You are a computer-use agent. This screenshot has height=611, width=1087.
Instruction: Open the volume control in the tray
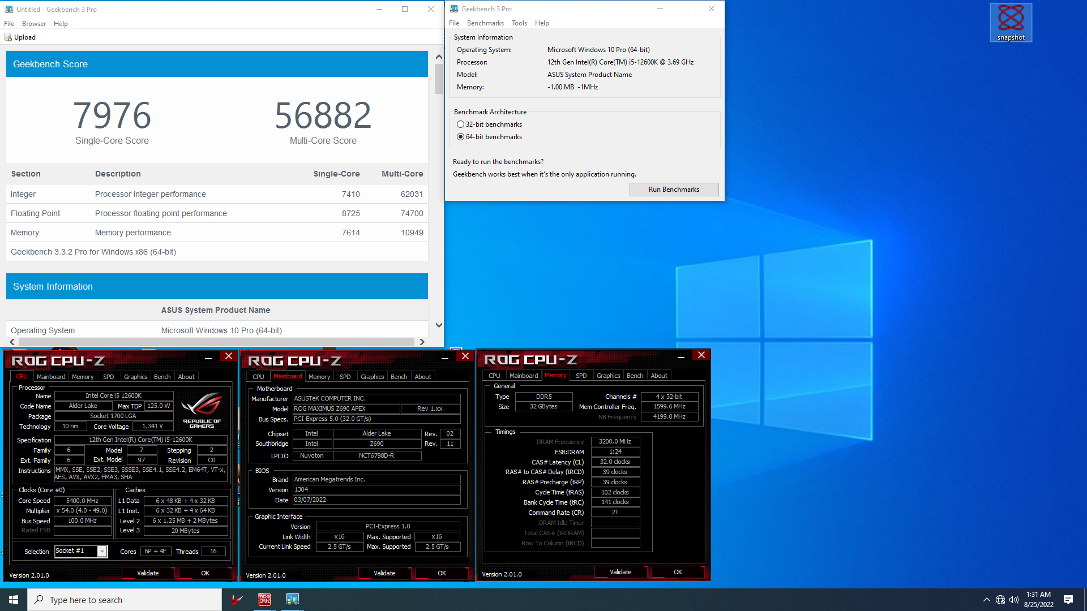[1014, 600]
